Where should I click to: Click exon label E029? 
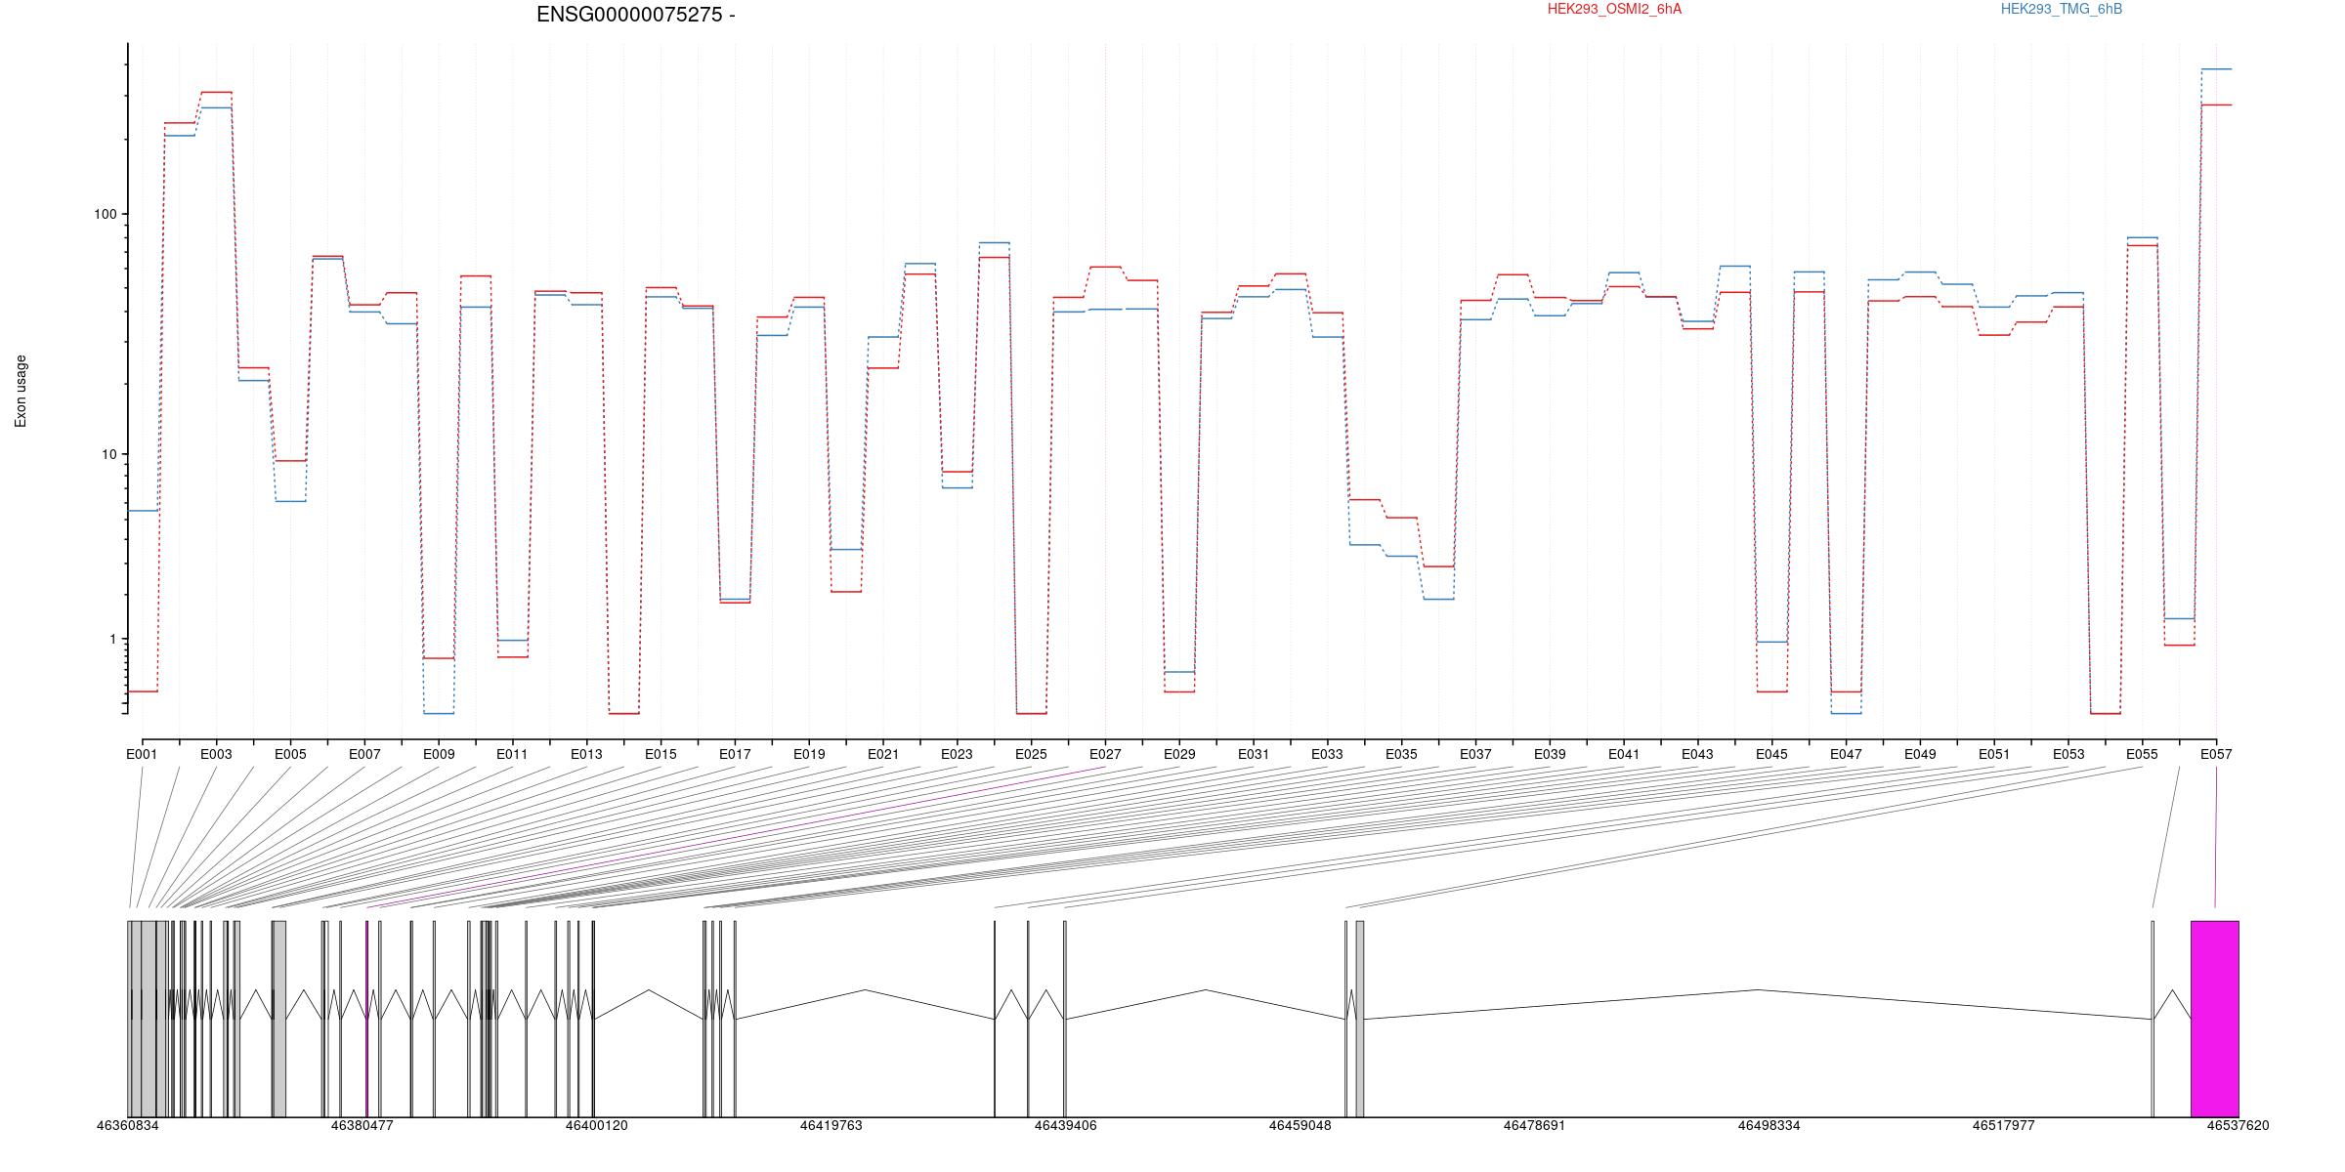(x=1179, y=754)
